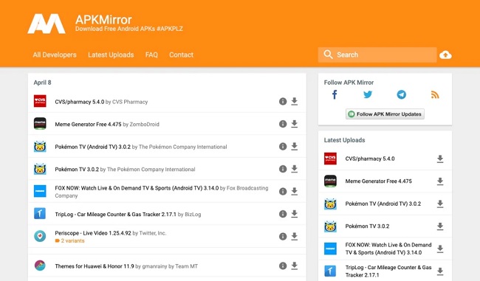This screenshot has height=281, width=480.
Task: Click Periscope app thumbnail
Action: (x=40, y=236)
